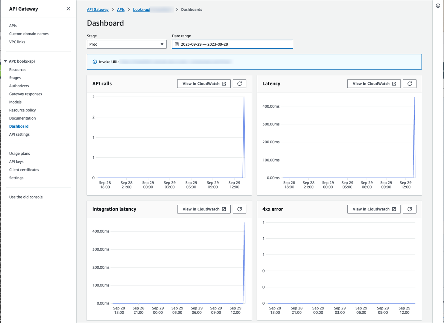This screenshot has width=444, height=323.
Task: Close the API Gateway sidebar panel
Action: 68,9
